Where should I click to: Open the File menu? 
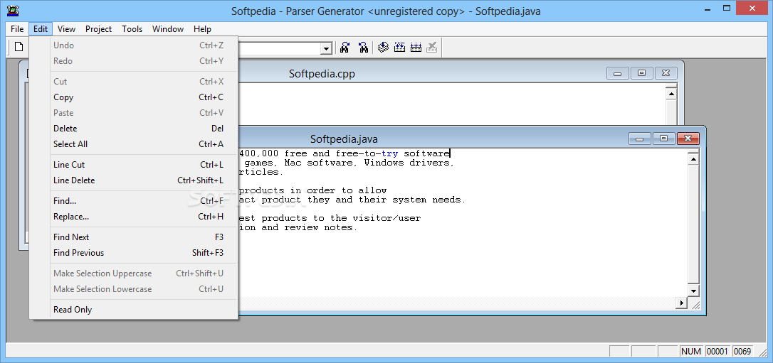(x=17, y=29)
